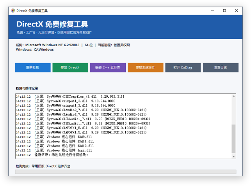This screenshot has height=186, width=251.
Task: Select log line System32\xinput1_3.dll
Action: coord(66,101)
